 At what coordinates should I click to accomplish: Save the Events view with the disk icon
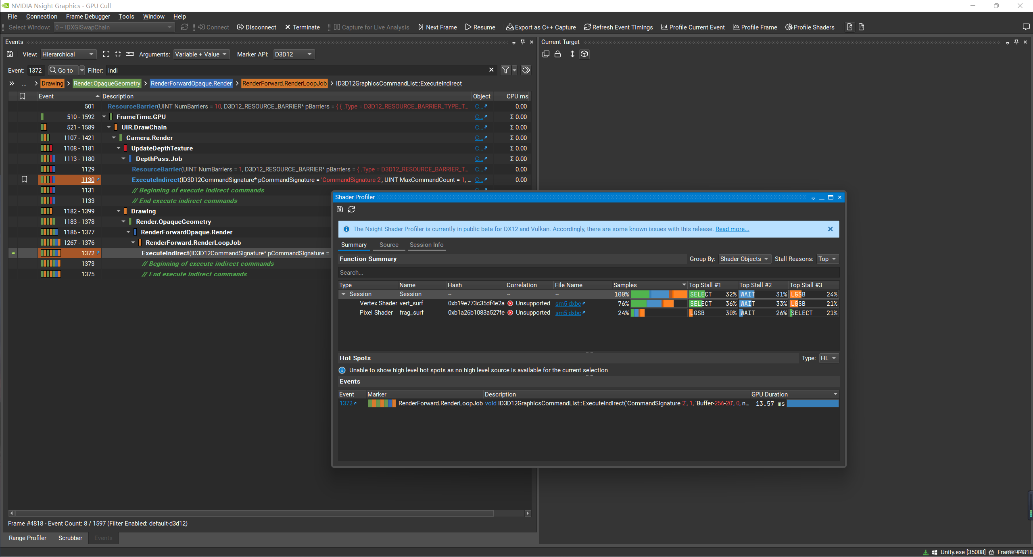[10, 54]
